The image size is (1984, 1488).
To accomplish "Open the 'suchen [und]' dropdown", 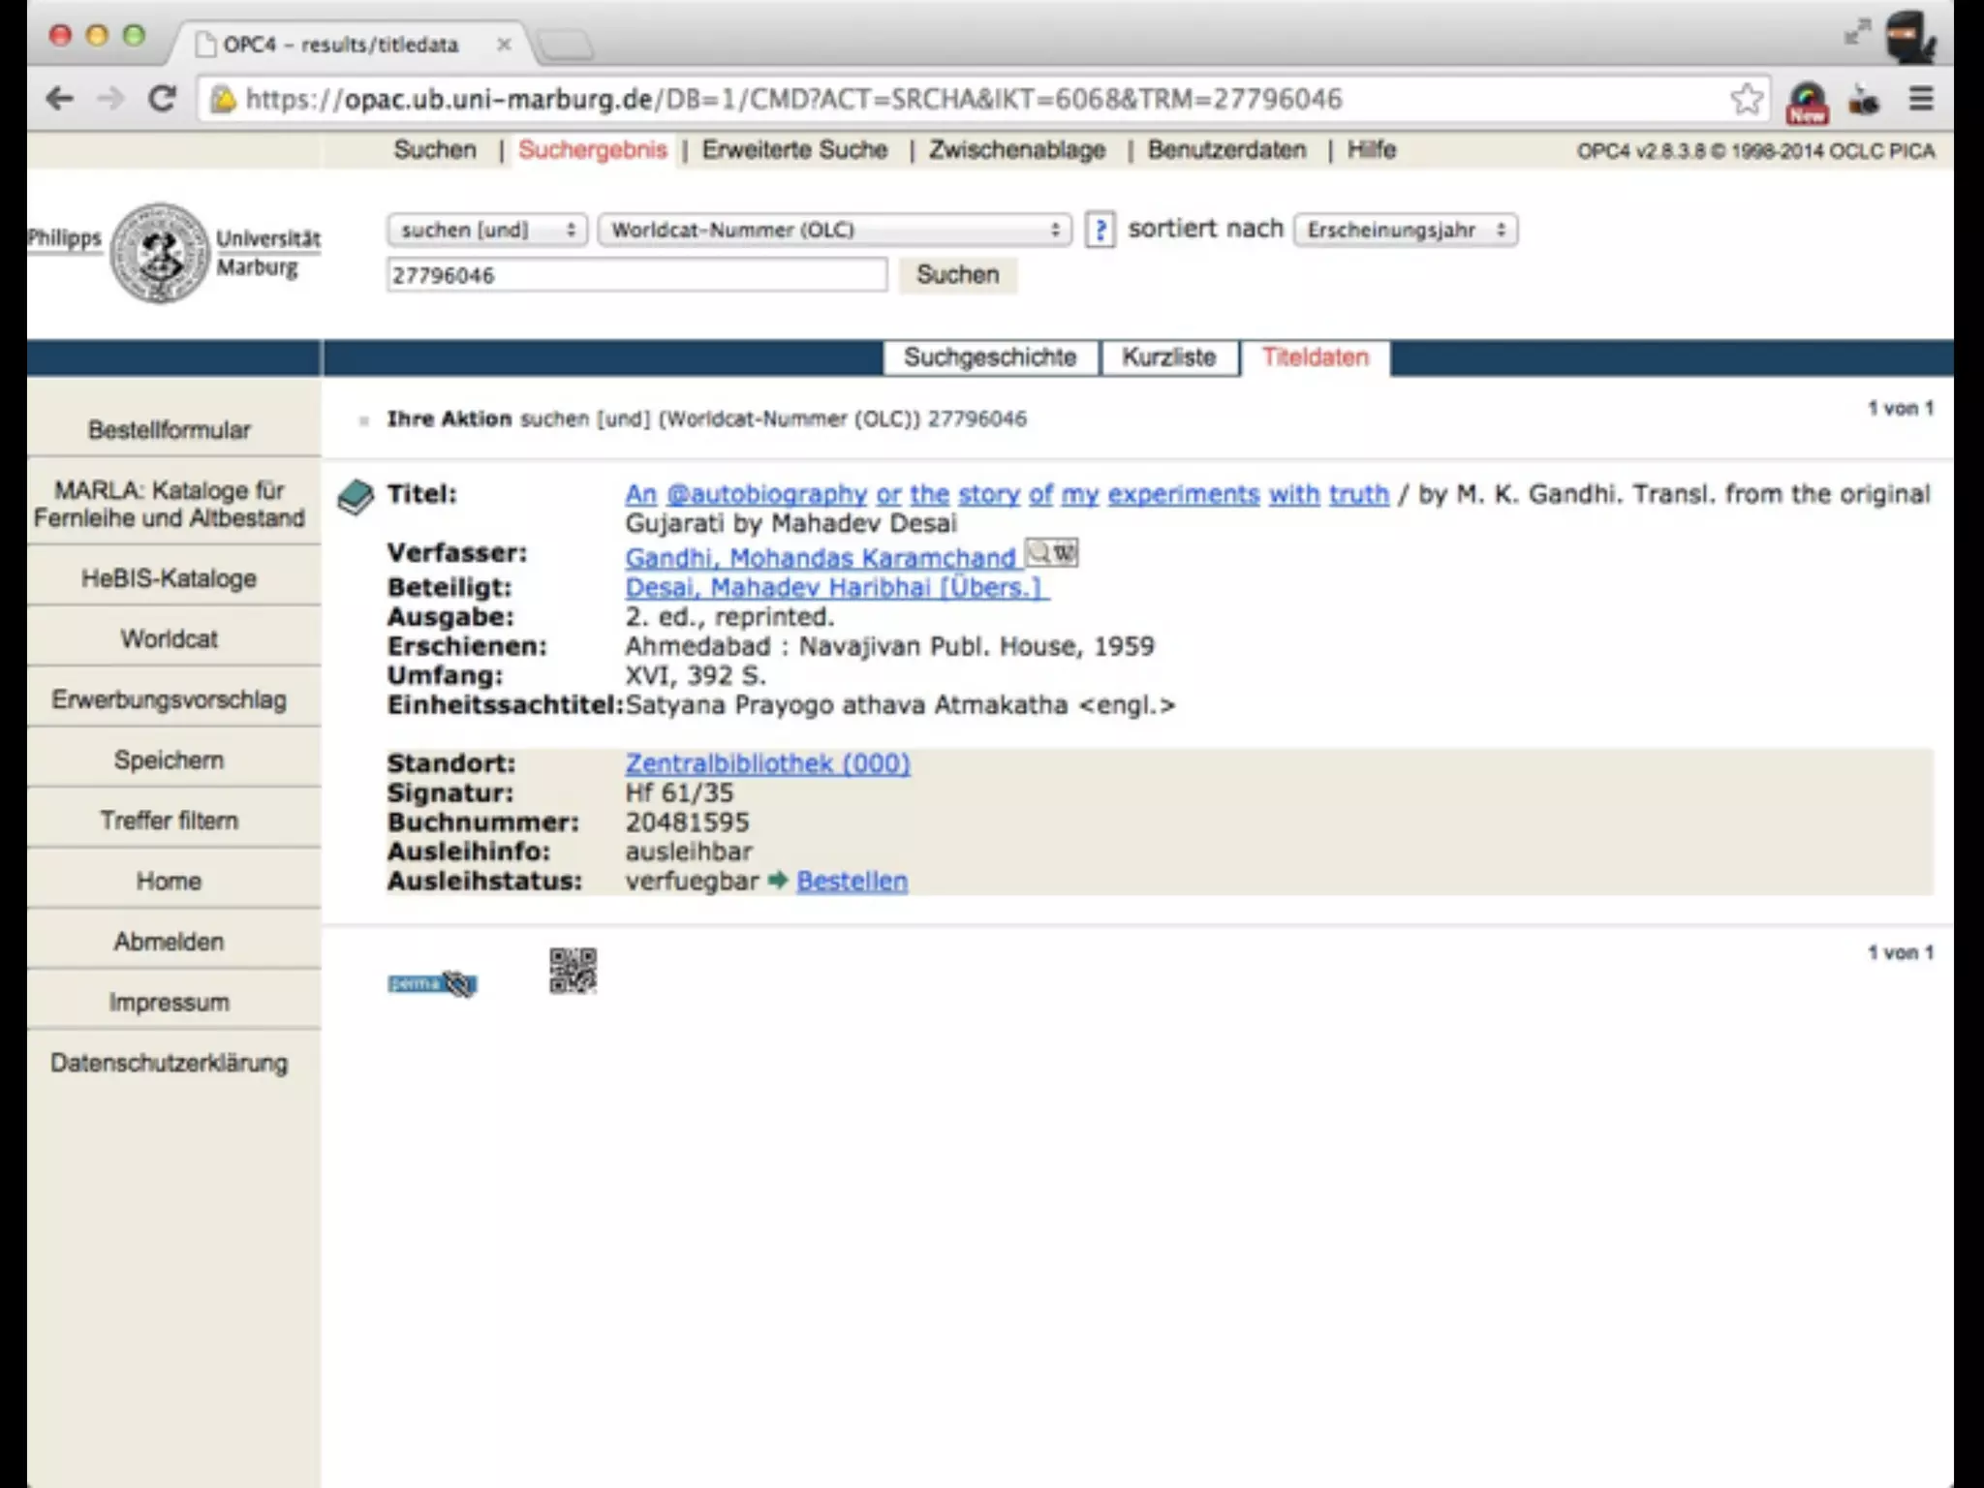I will [486, 231].
